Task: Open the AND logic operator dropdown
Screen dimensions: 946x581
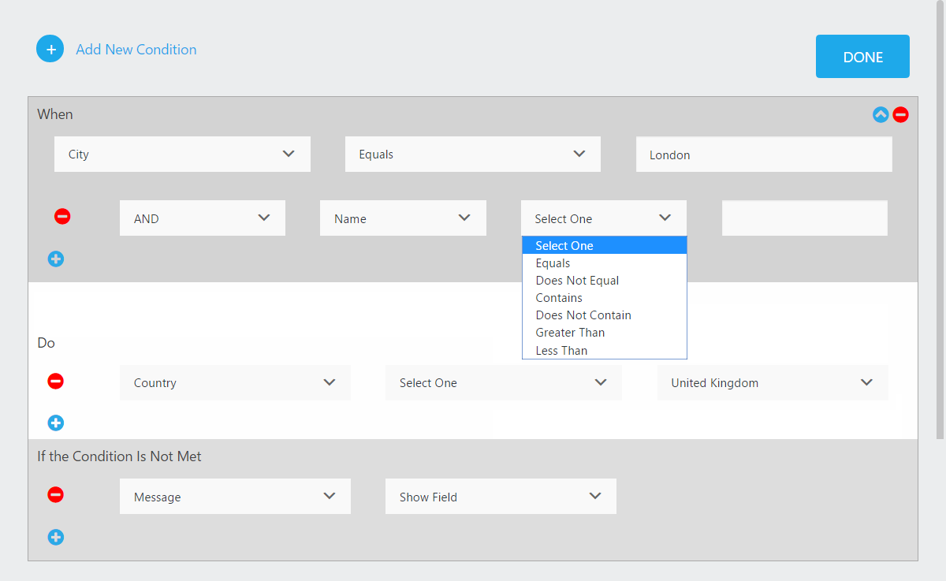Action: tap(203, 218)
